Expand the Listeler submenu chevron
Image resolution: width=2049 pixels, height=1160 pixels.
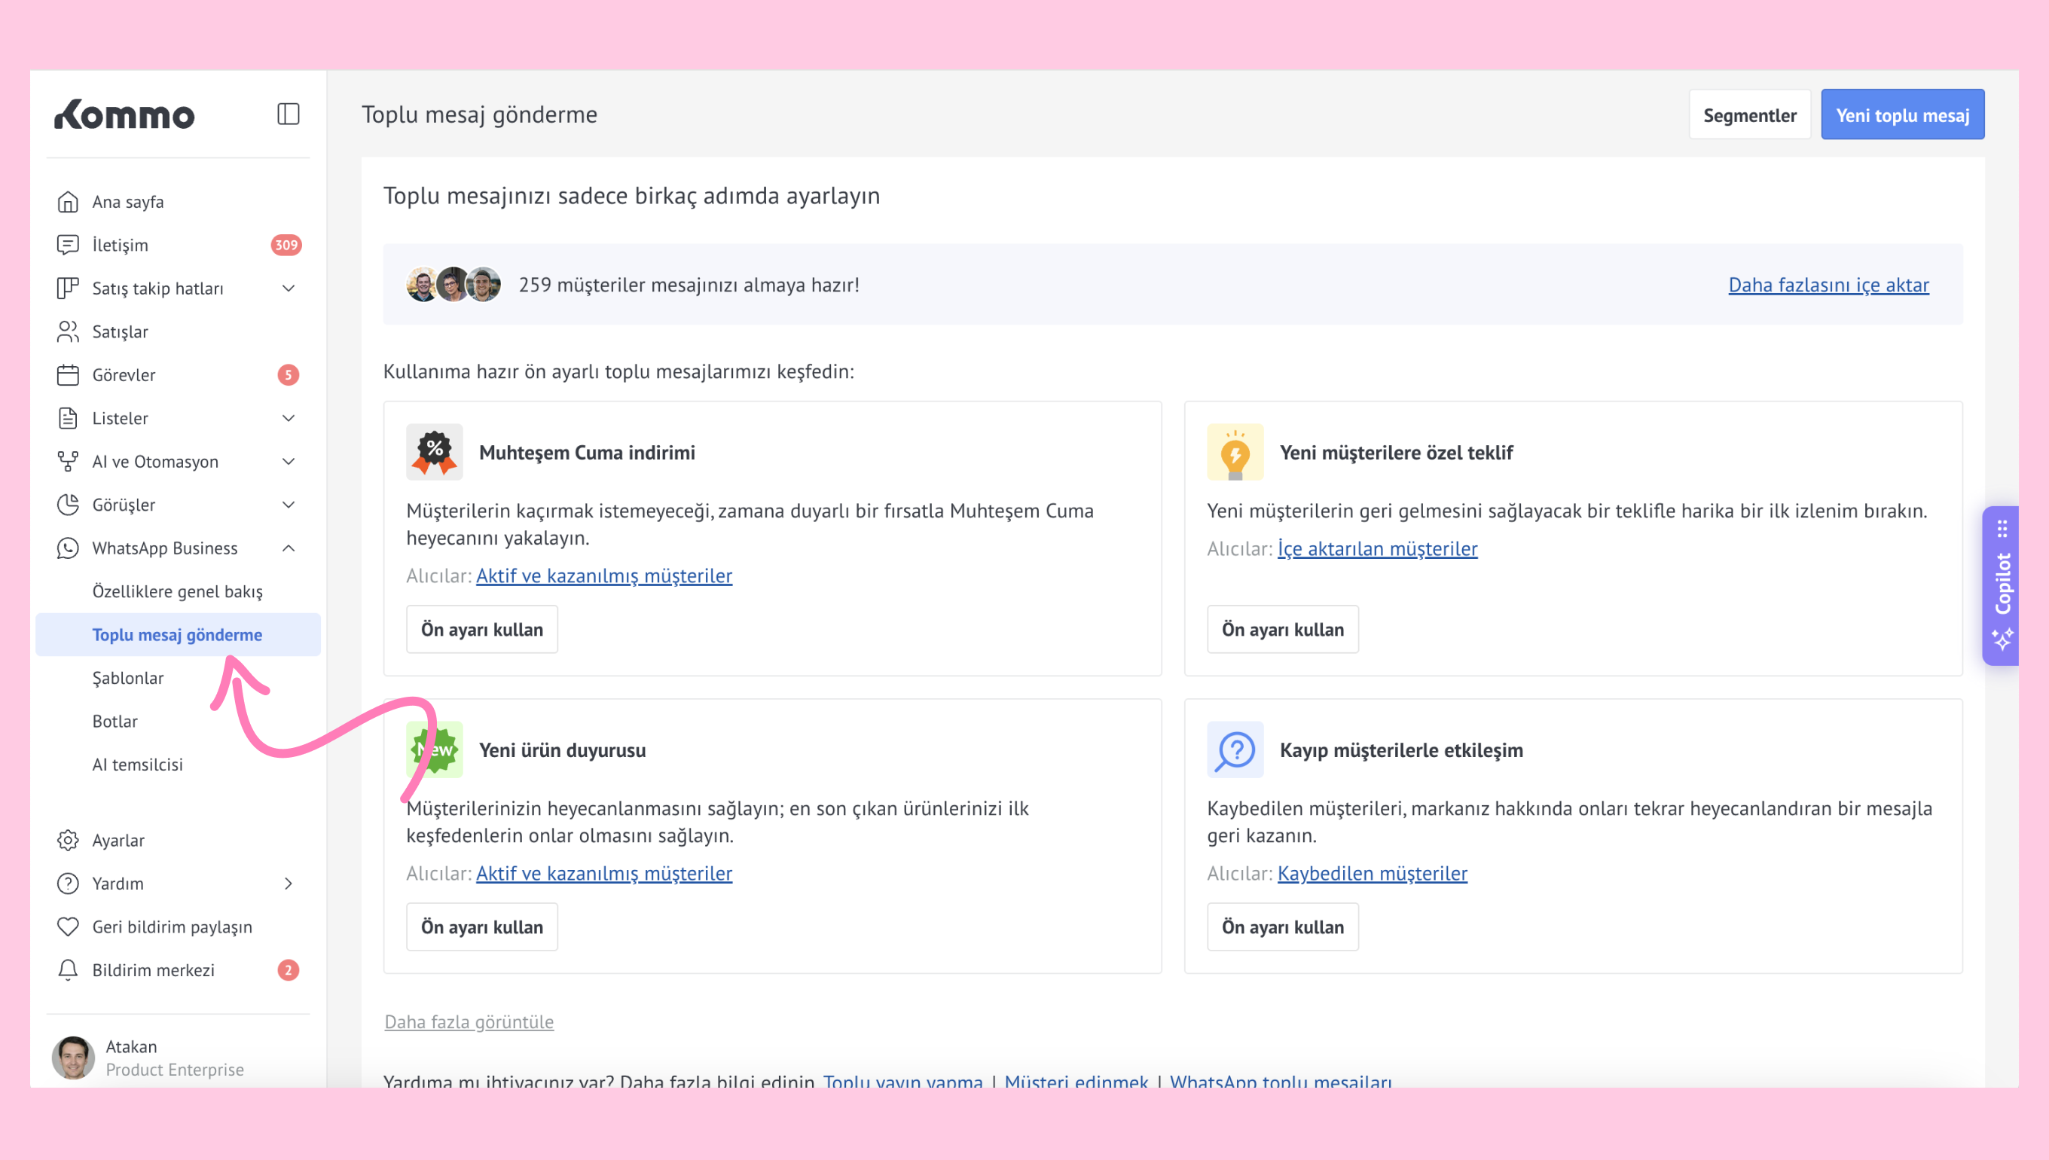tap(289, 418)
